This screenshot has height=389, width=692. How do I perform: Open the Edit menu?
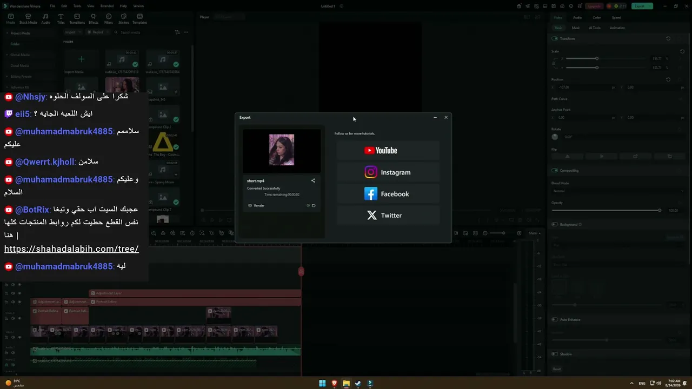[64, 6]
